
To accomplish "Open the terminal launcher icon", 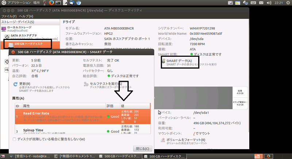I will pyautogui.click(x=58, y=3).
